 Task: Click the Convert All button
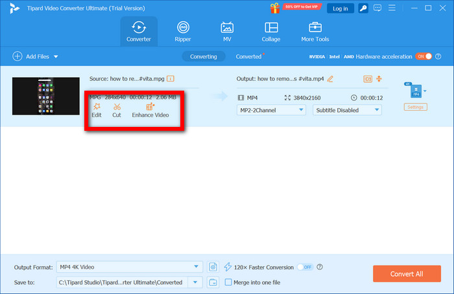click(x=407, y=274)
